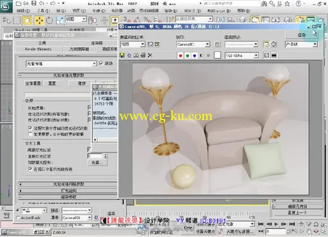The image size is (328, 237).
Task: Activate the Select and Rotate tool
Action: (x=49, y=20)
